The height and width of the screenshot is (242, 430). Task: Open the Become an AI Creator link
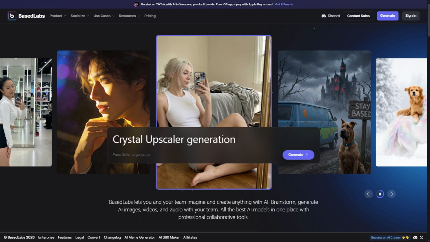point(389,237)
